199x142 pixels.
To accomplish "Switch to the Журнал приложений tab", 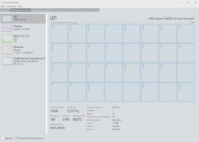I will [40, 10].
